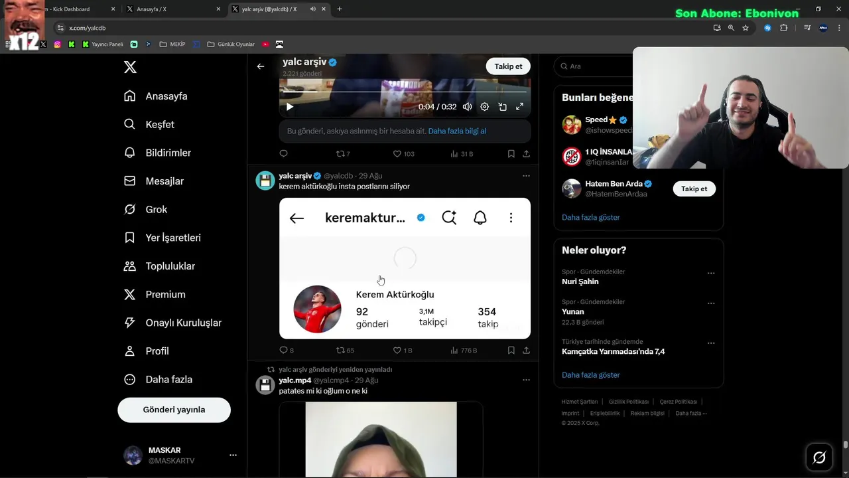Viewport: 849px width, 478px height.
Task: View 776 B view analytics
Action: tap(464, 351)
